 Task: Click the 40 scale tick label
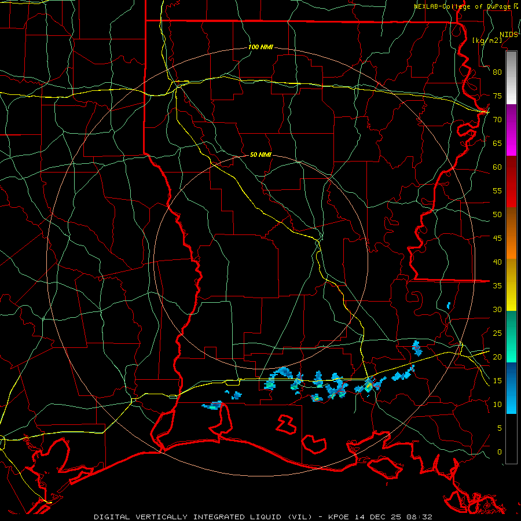497,262
